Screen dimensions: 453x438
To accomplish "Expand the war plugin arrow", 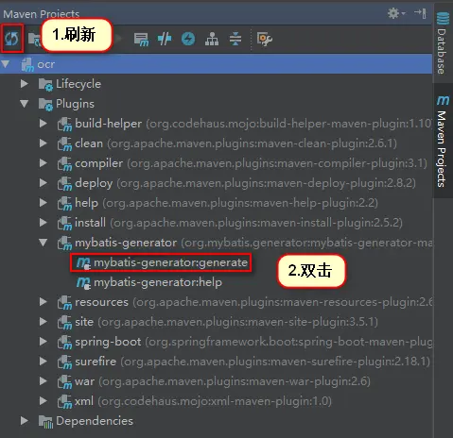I will [44, 381].
